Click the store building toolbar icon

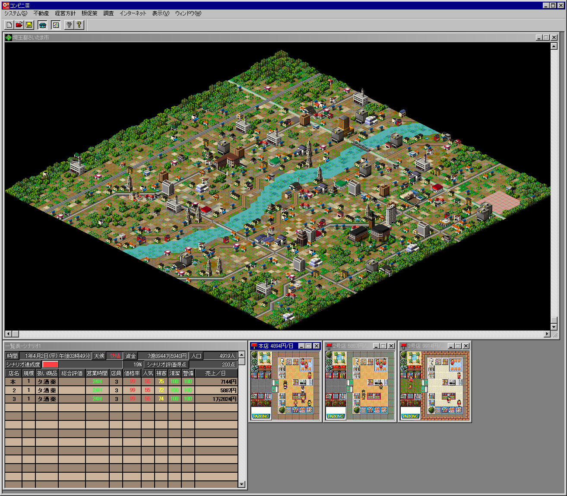tap(42, 25)
